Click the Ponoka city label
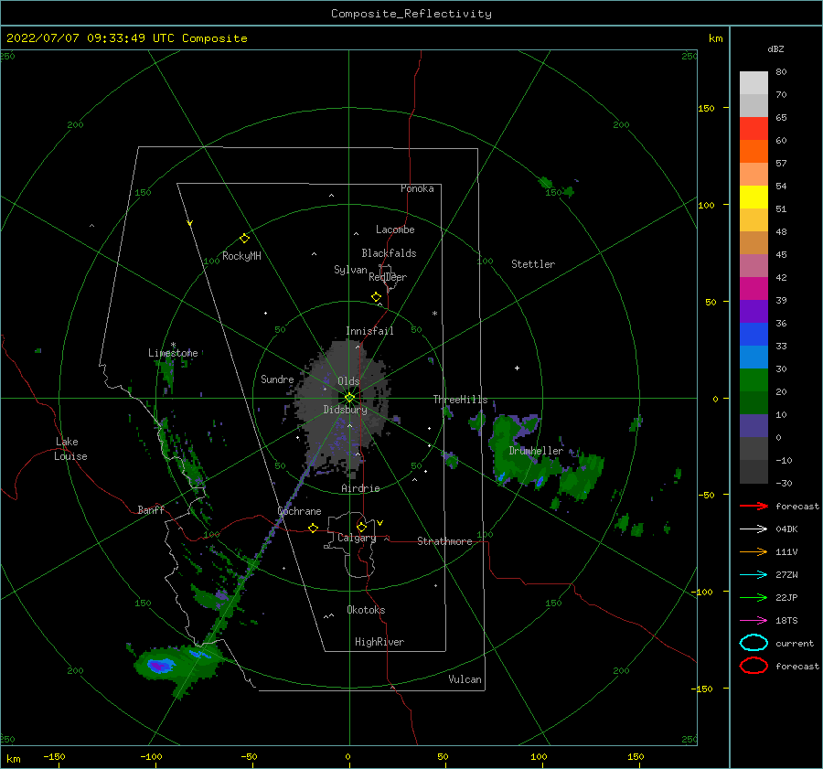This screenshot has width=823, height=769. click(x=417, y=188)
